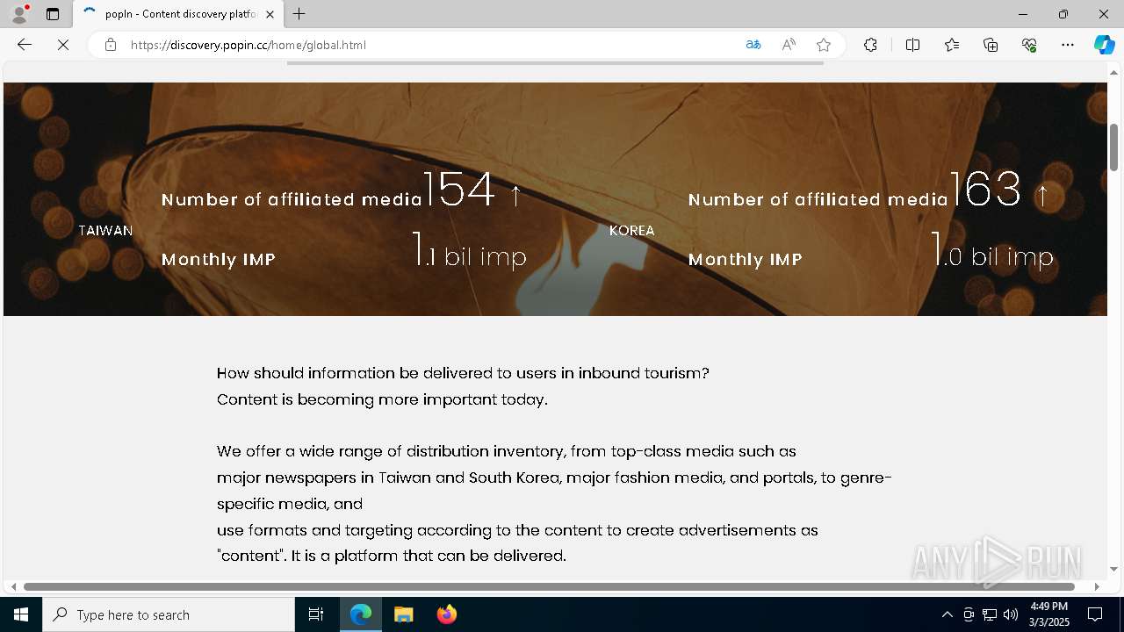Open the Collections icon

click(991, 45)
